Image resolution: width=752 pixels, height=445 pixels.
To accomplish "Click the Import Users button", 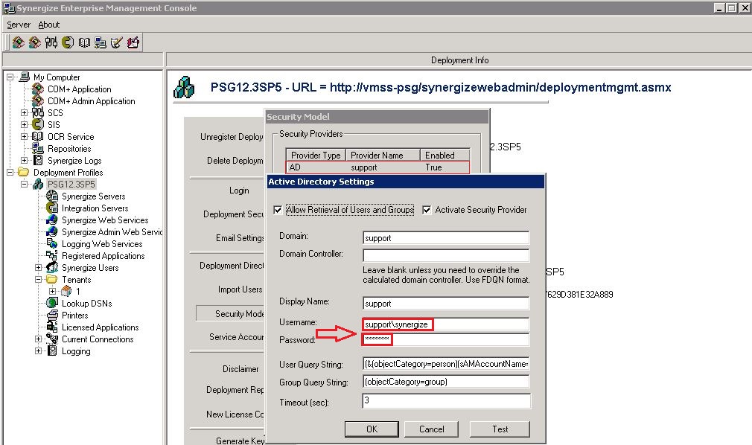I will coord(240,289).
